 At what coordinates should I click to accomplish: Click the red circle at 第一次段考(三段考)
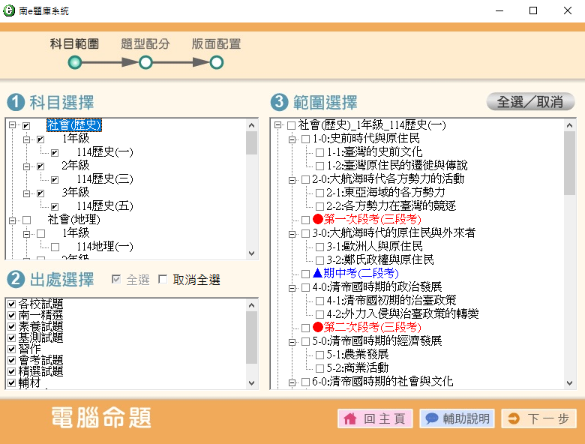[317, 220]
